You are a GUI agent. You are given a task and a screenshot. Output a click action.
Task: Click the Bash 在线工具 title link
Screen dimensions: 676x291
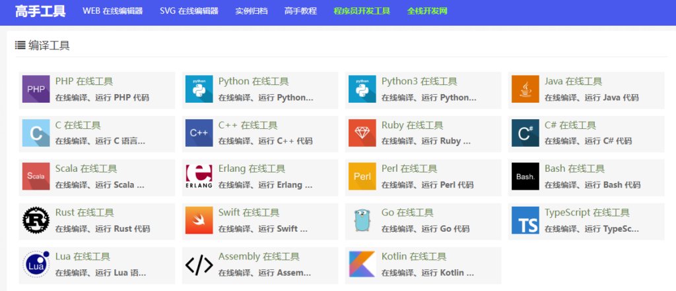pyautogui.click(x=574, y=169)
